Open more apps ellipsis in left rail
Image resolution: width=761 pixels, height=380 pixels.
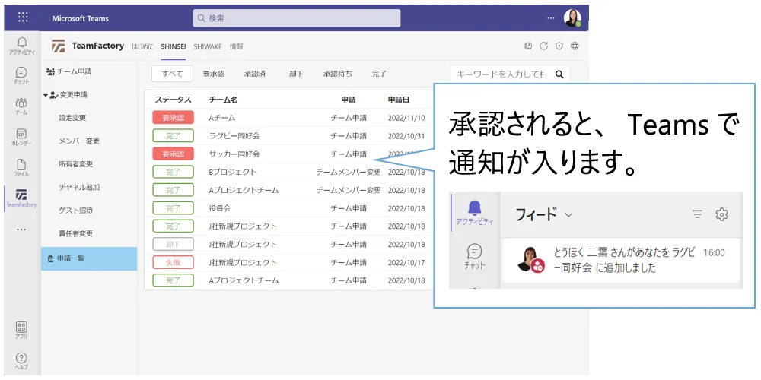pyautogui.click(x=21, y=229)
